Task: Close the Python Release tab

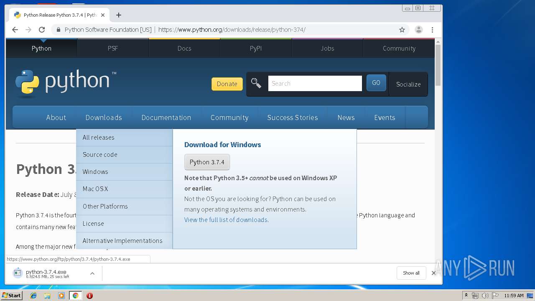Action: 103,15
